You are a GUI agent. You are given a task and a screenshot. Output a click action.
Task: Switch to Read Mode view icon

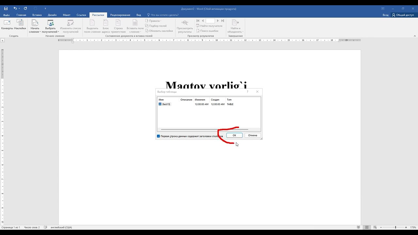click(x=359, y=227)
